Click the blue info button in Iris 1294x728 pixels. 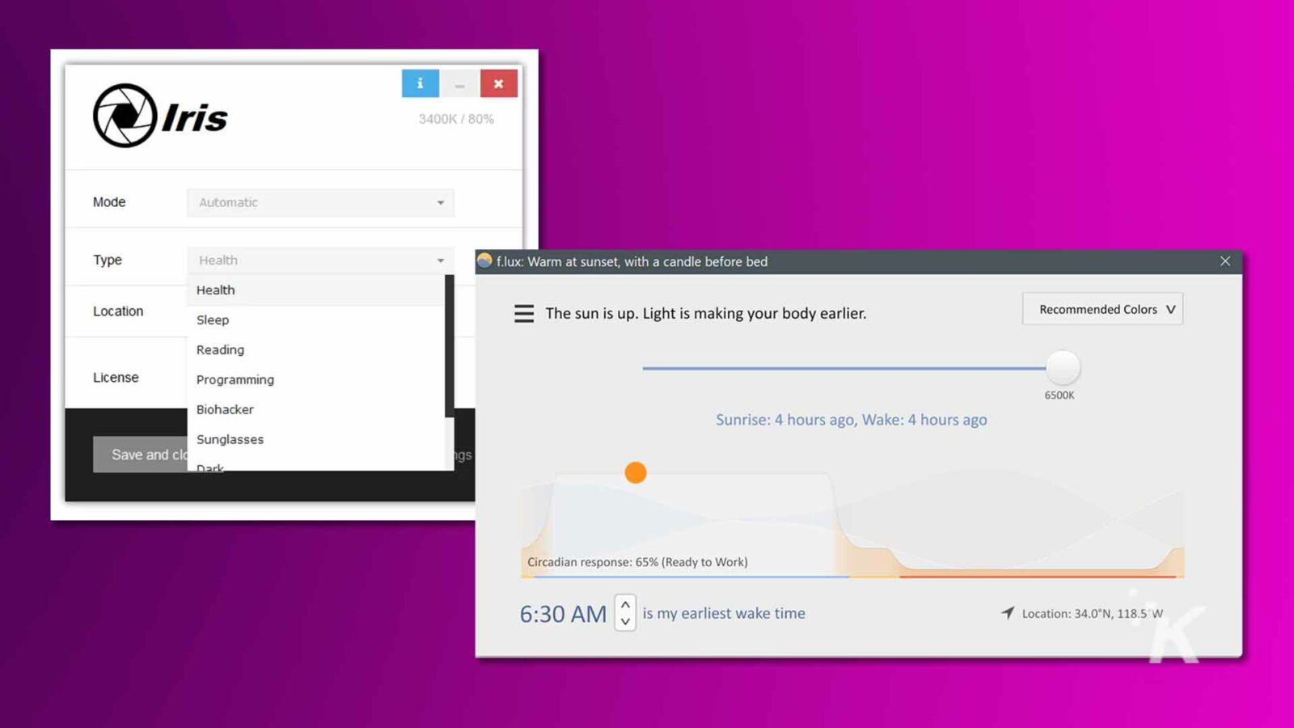click(420, 83)
